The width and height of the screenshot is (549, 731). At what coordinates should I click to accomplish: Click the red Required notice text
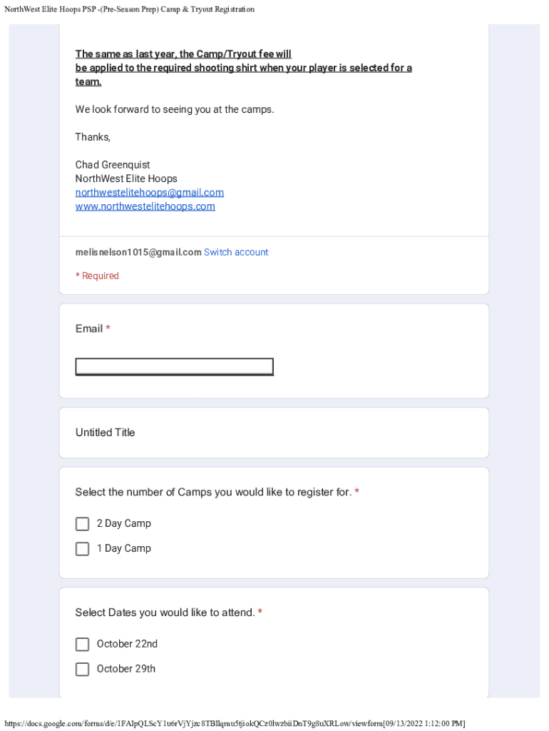[x=98, y=276]
